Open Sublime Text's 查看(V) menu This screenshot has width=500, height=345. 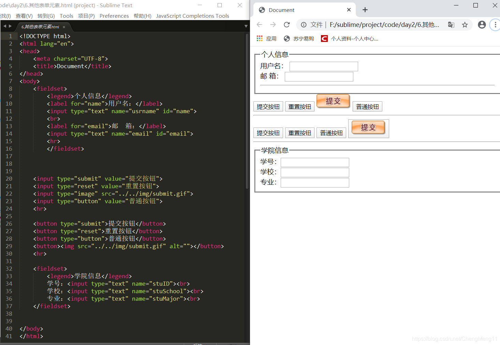24,16
